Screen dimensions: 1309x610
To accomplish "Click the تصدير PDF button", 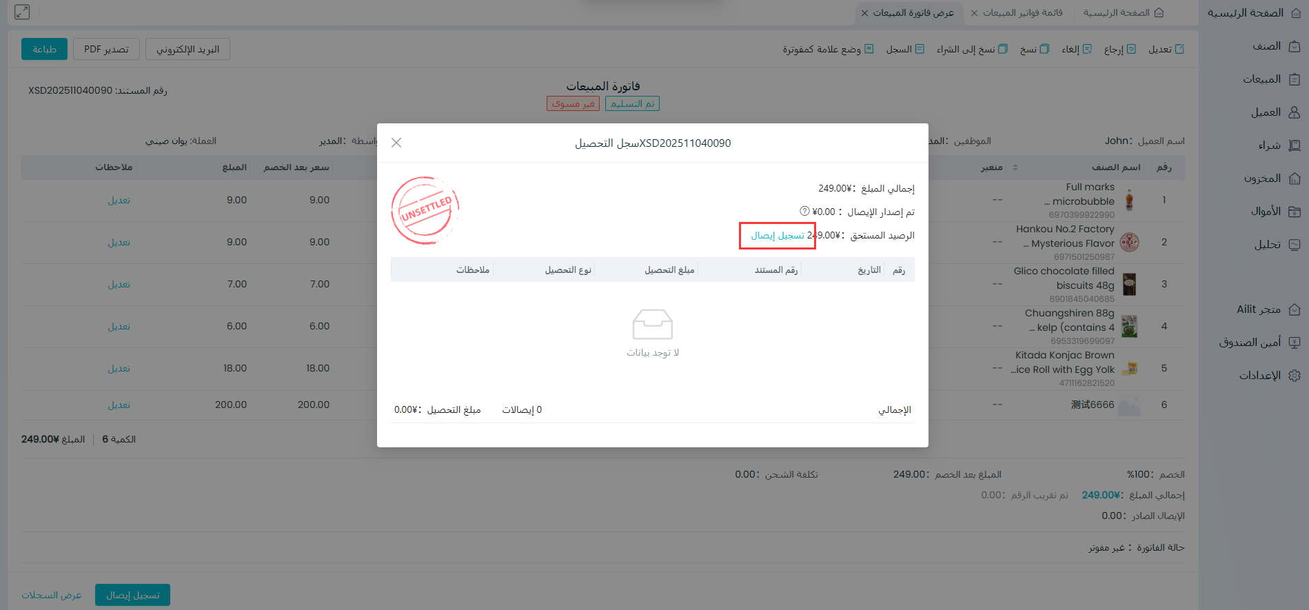I will [106, 50].
